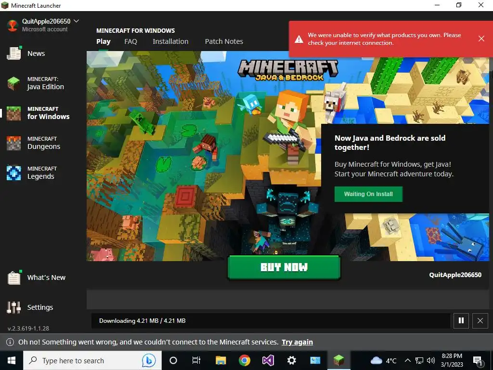Viewport: 493px width, 370px height.
Task: Click the Waiting On Install button
Action: pos(368,194)
